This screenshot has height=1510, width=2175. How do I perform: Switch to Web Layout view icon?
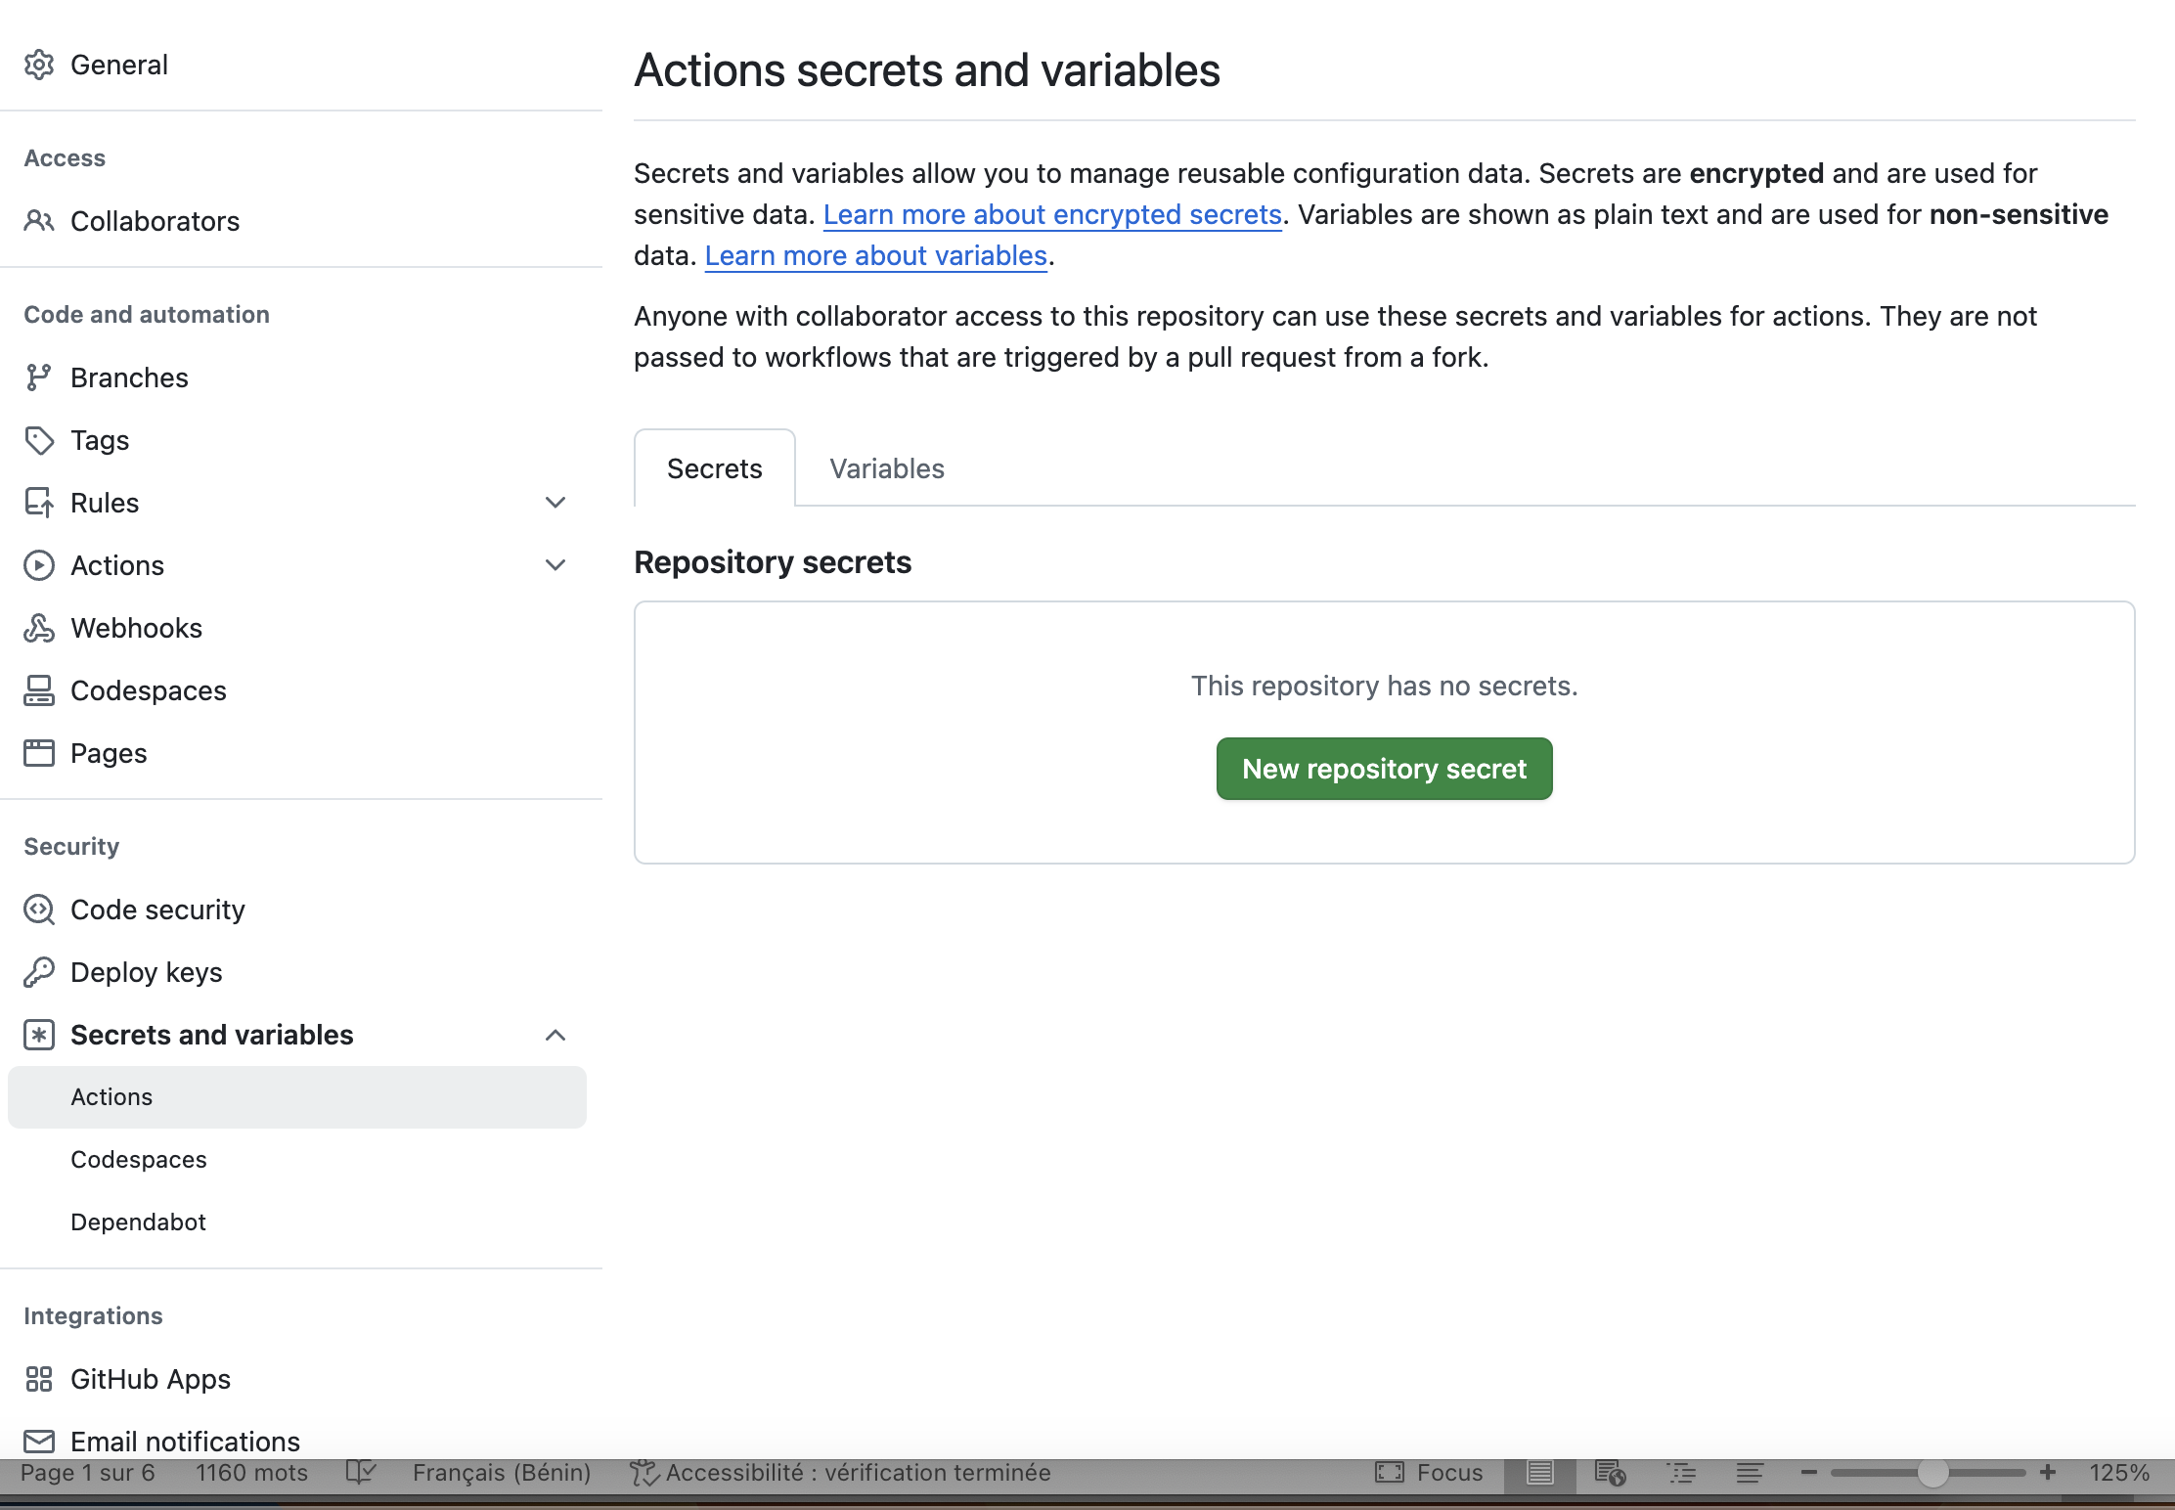(1610, 1473)
